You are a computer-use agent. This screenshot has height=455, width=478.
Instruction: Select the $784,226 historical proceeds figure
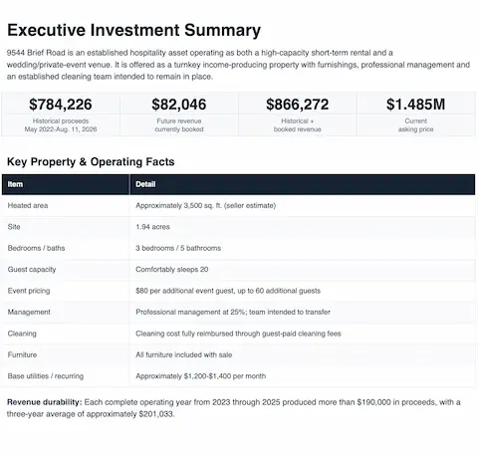click(x=61, y=105)
